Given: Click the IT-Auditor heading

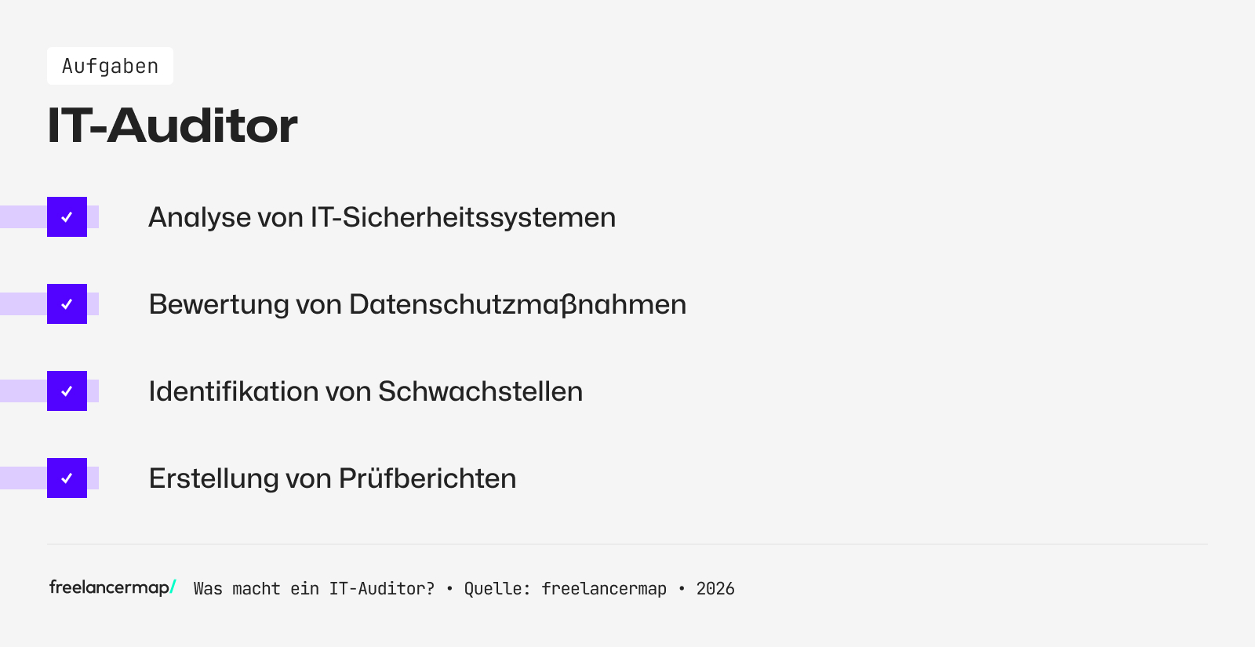Looking at the screenshot, I should [x=173, y=125].
